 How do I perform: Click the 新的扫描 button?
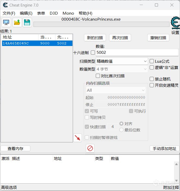95,38
